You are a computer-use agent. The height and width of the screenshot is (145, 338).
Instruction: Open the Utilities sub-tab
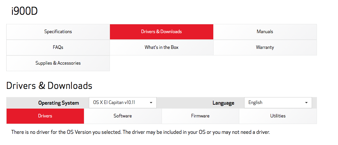click(278, 116)
